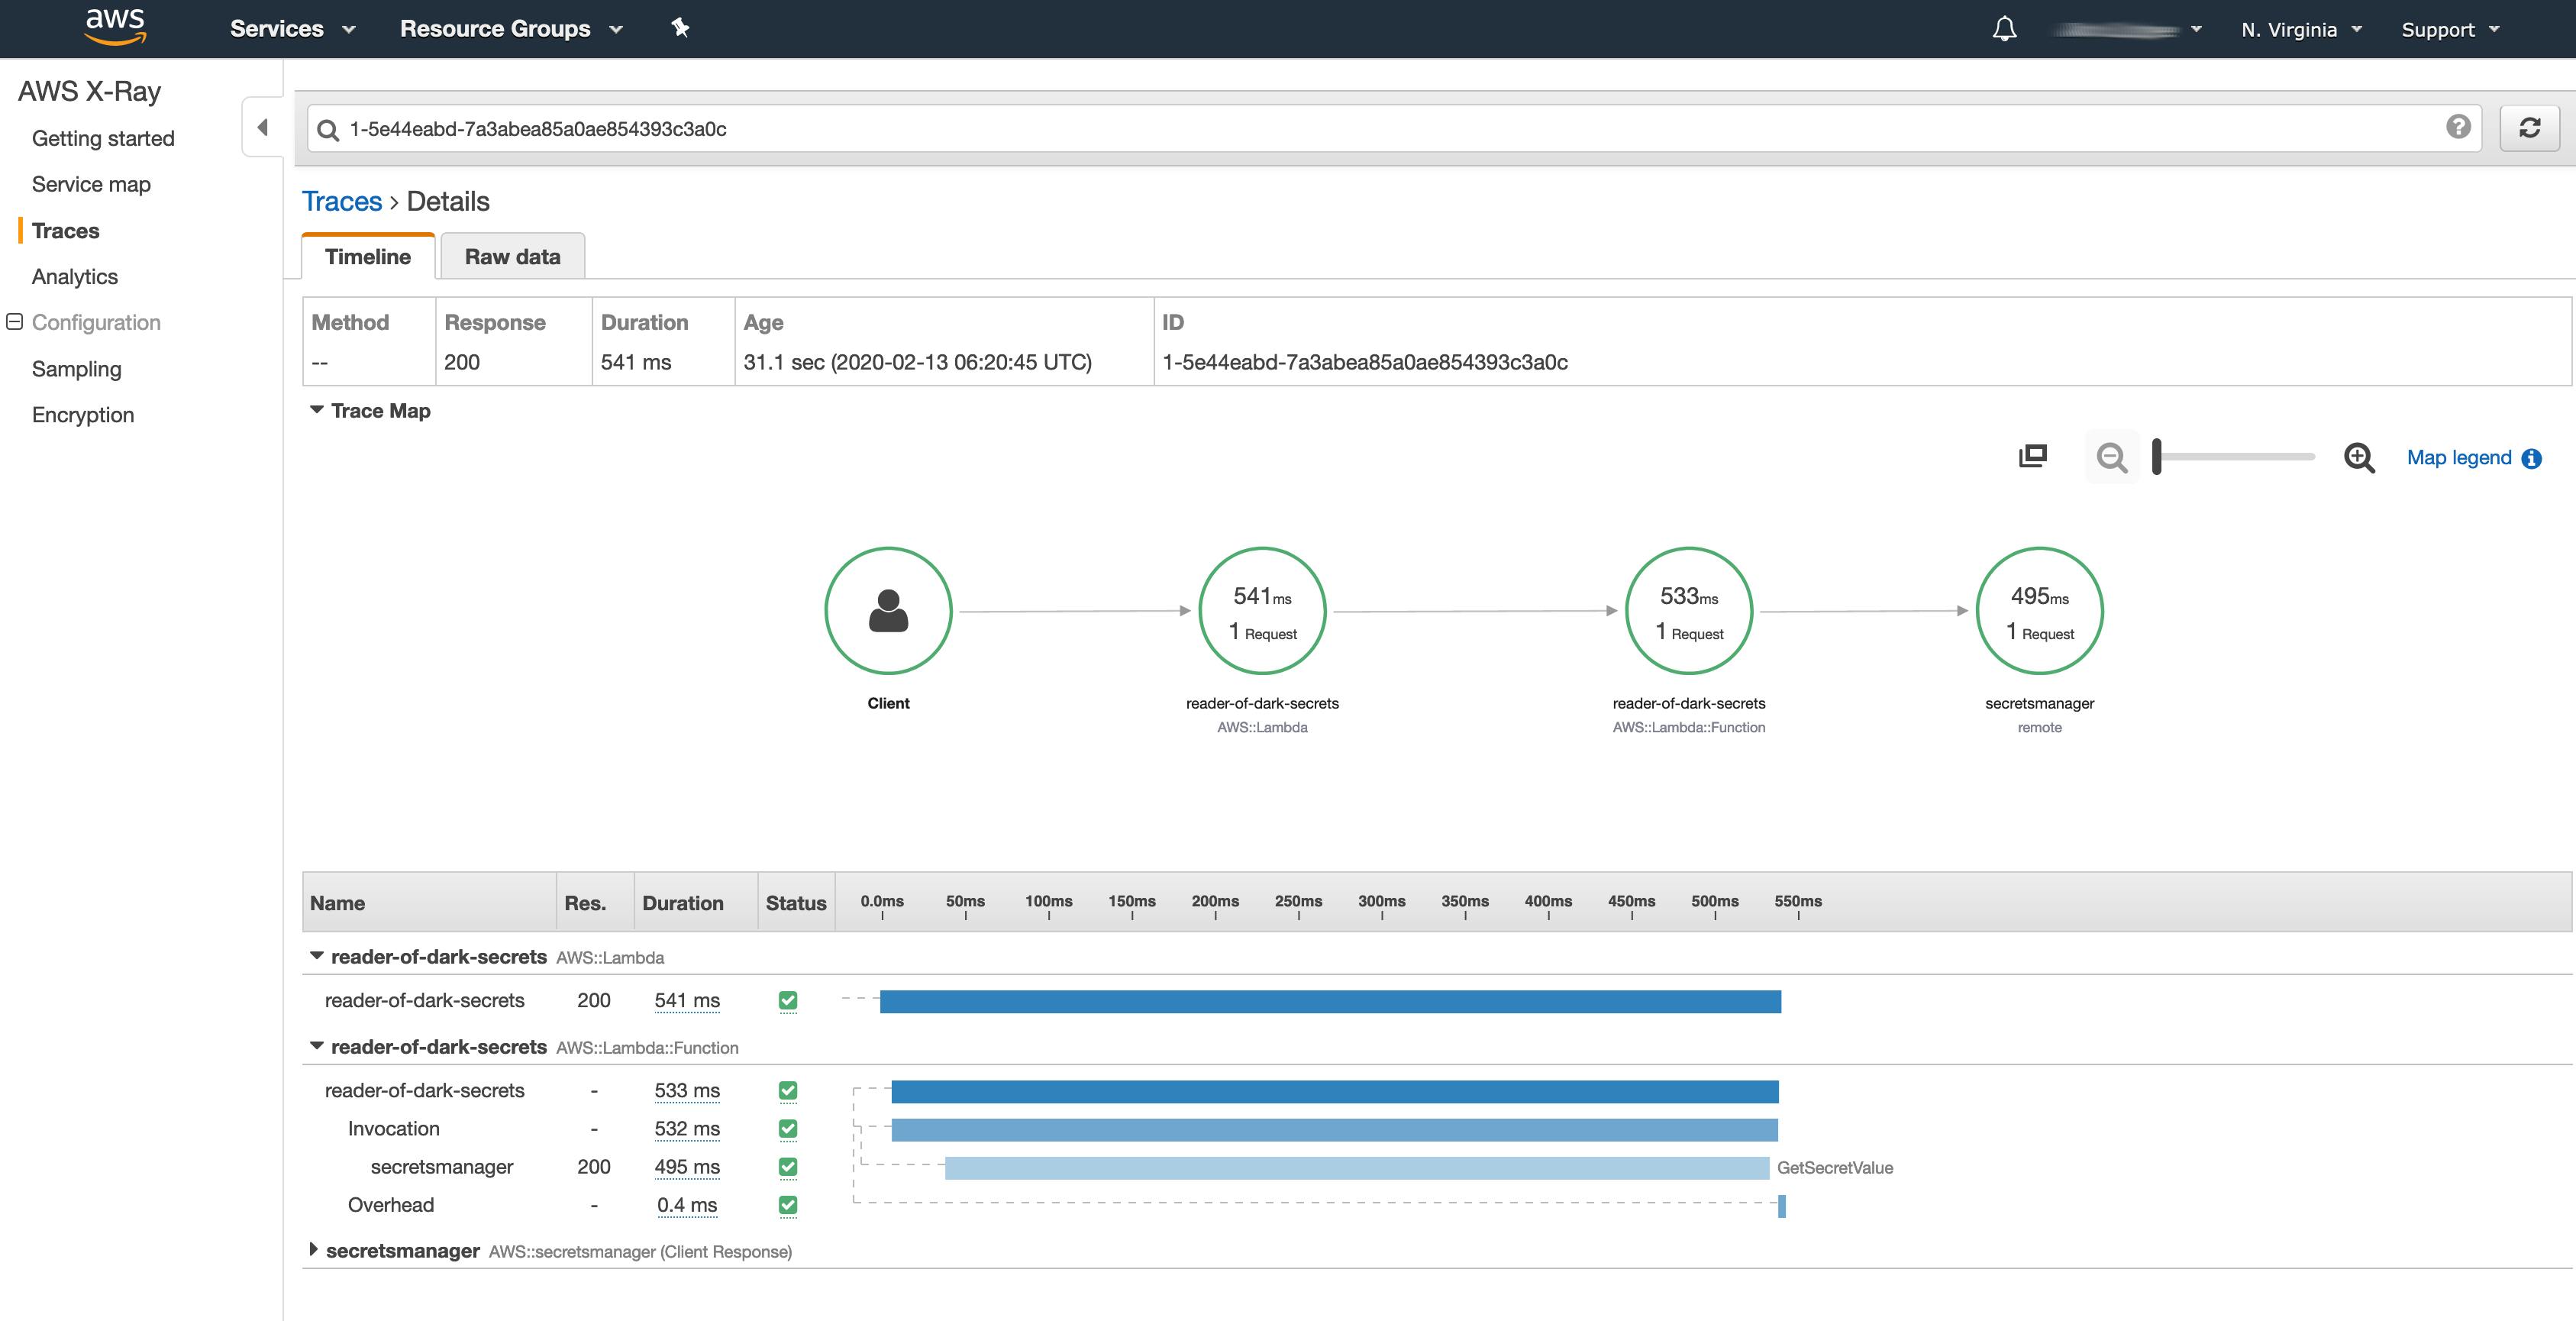
Task: Click the Name column header
Action: pyautogui.click(x=337, y=902)
